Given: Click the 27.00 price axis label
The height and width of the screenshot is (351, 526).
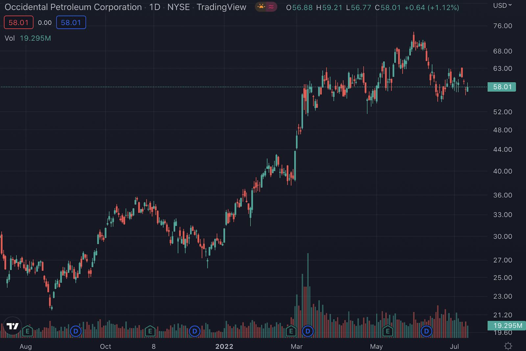Looking at the screenshot, I should [x=503, y=260].
